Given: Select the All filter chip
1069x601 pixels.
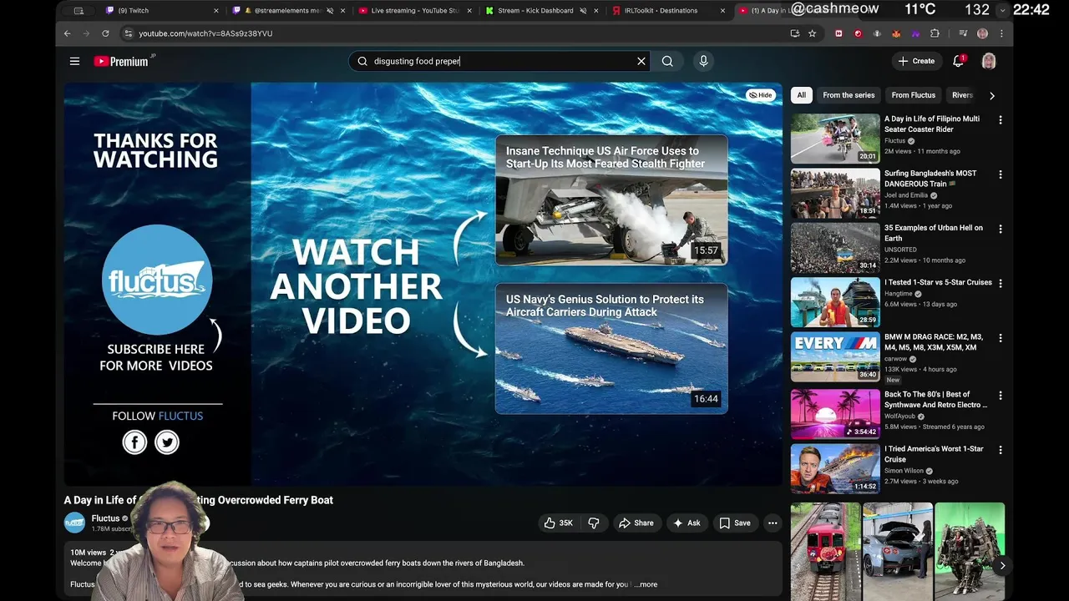Looking at the screenshot, I should coord(801,95).
